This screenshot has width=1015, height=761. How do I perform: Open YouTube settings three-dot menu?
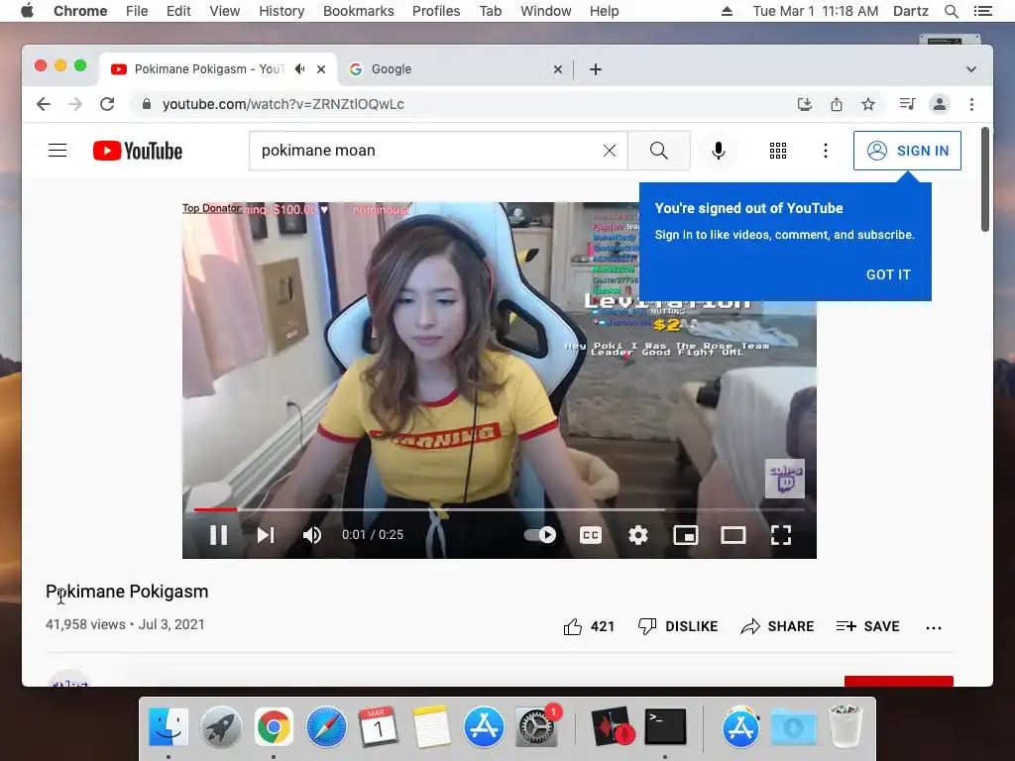pos(826,151)
